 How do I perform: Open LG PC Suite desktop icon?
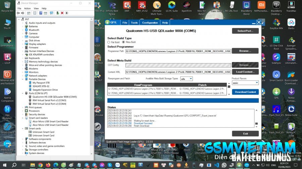click(171, 7)
